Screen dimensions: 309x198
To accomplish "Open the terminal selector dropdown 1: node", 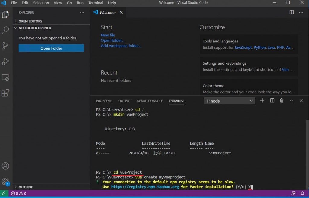I will click(229, 101).
